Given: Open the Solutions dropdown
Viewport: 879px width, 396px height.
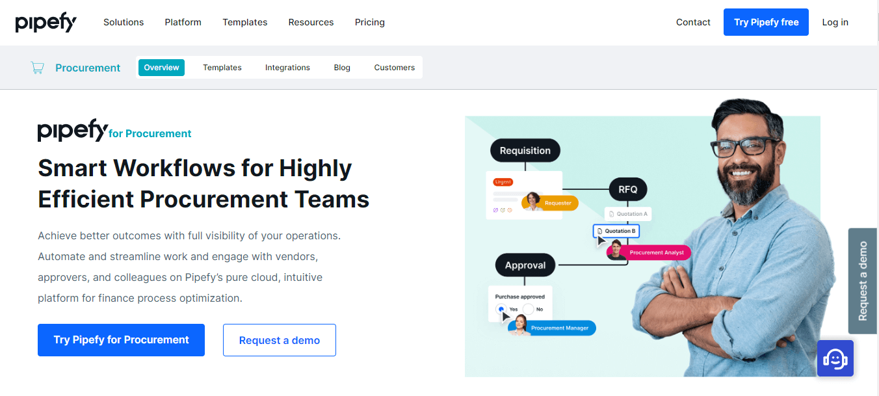Looking at the screenshot, I should (x=124, y=22).
